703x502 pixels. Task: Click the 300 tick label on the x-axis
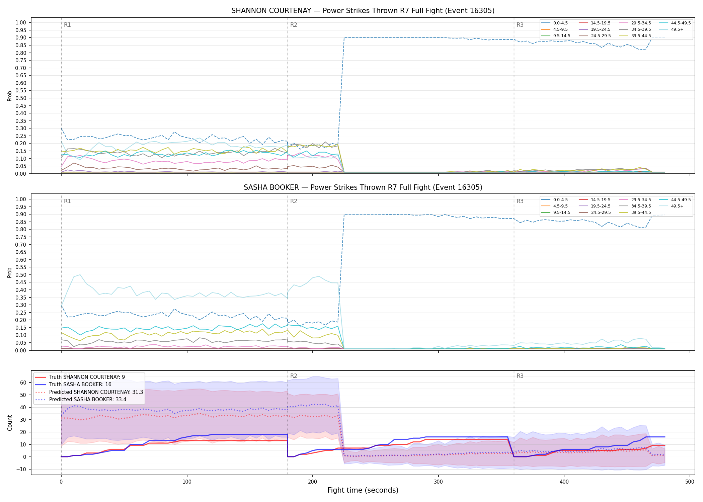pos(438,482)
